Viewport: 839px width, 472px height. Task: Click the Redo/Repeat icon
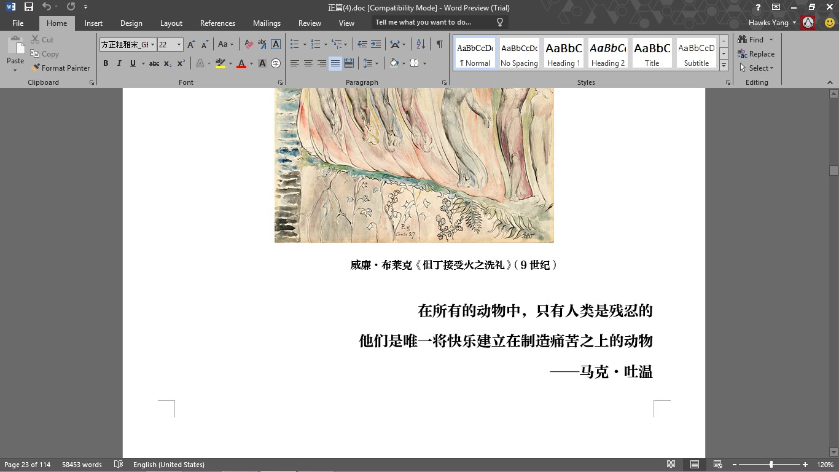pyautogui.click(x=71, y=7)
